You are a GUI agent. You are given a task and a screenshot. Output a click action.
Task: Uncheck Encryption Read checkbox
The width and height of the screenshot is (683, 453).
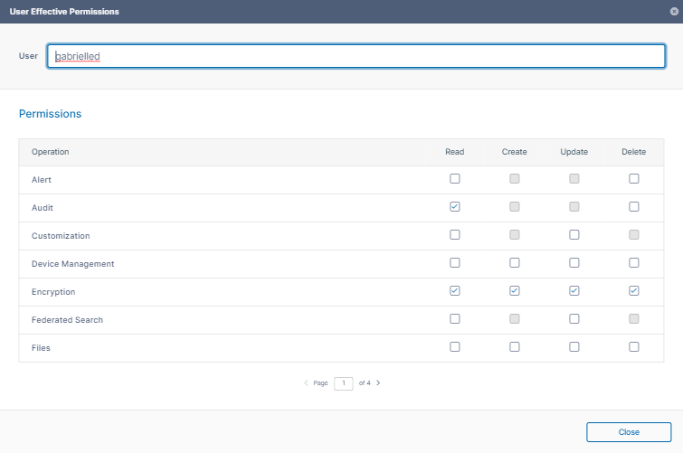tap(455, 290)
